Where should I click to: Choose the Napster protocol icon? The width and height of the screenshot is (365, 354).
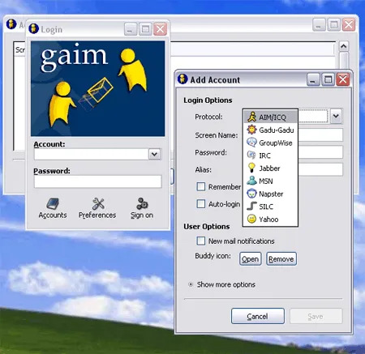[x=251, y=194]
